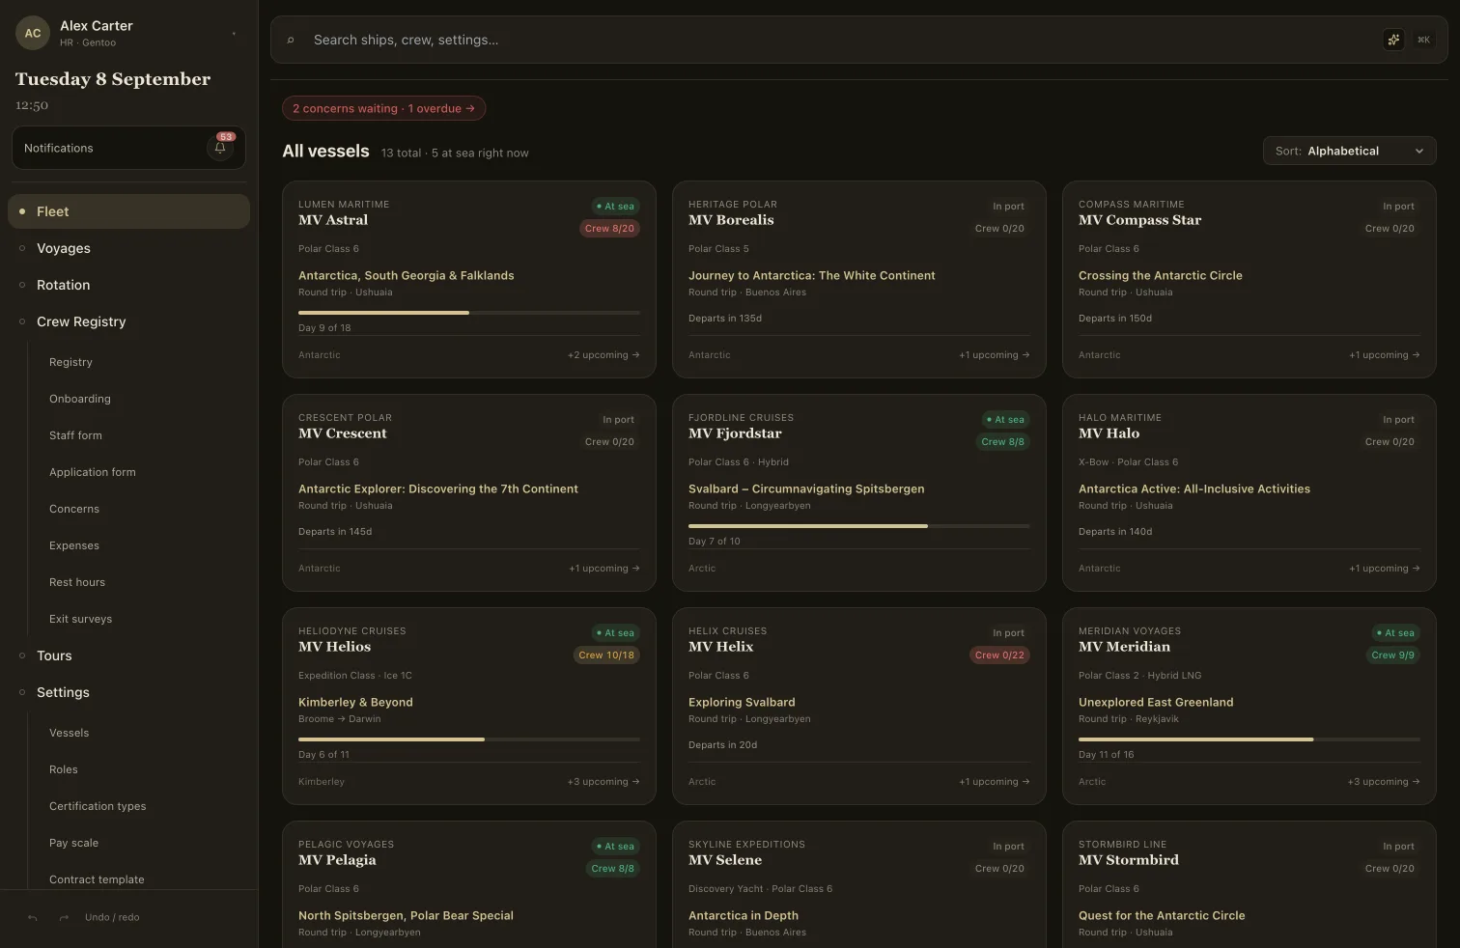Open the Rotation section
1460x948 pixels.
(128, 285)
